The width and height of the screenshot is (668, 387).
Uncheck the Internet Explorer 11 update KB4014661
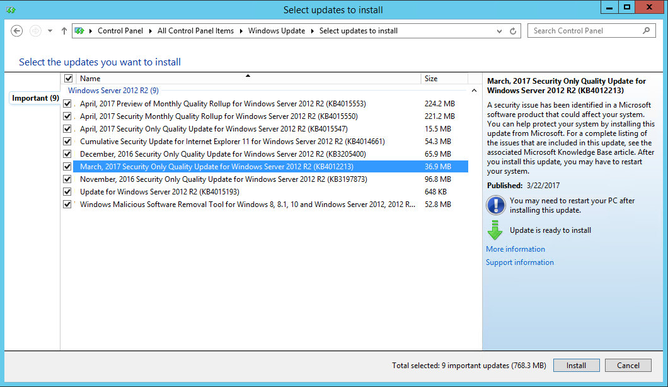(x=67, y=141)
